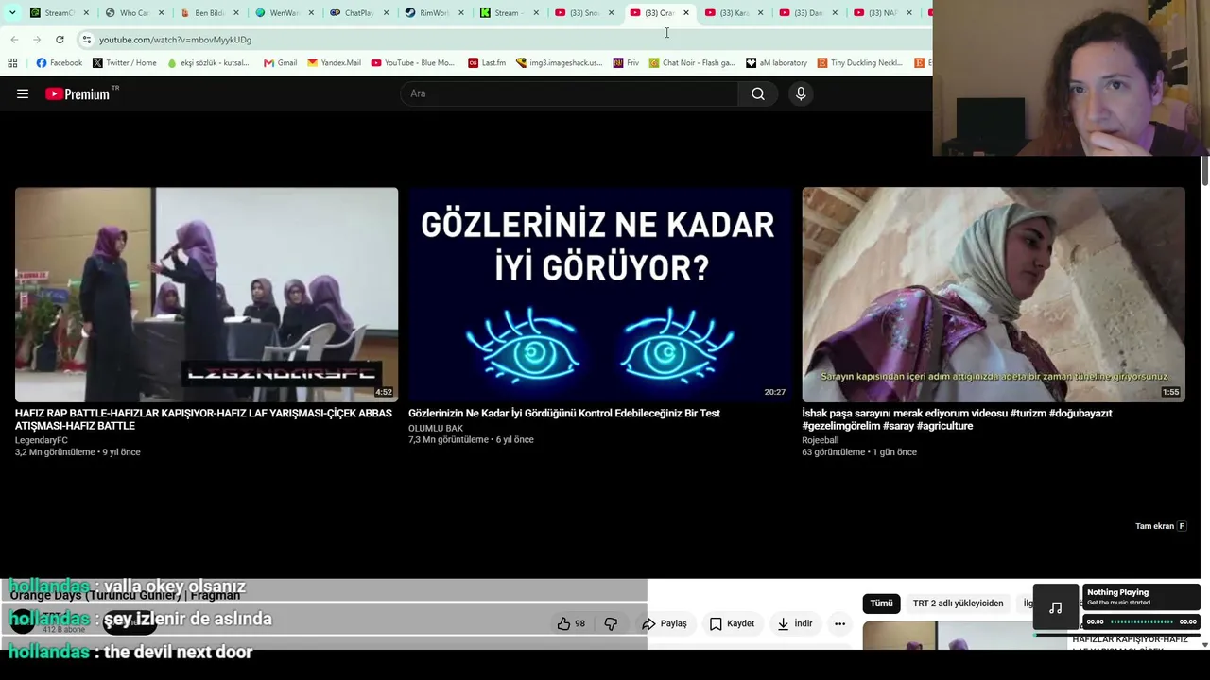The image size is (1210, 680).
Task: Open the Gmail bookmark
Action: pyautogui.click(x=281, y=63)
